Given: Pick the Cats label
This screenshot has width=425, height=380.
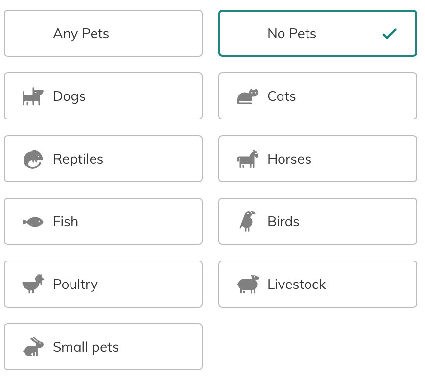Looking at the screenshot, I should [x=282, y=96].
